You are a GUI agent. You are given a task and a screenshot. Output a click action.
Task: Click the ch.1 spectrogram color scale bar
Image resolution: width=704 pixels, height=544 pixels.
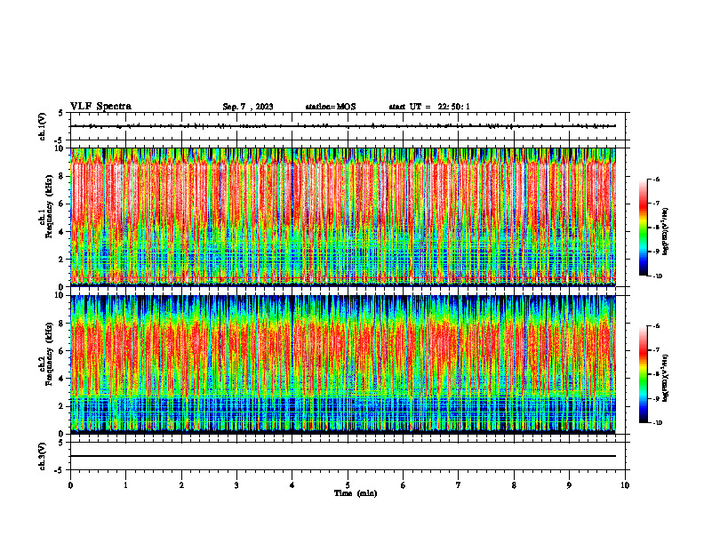pyautogui.click(x=643, y=228)
